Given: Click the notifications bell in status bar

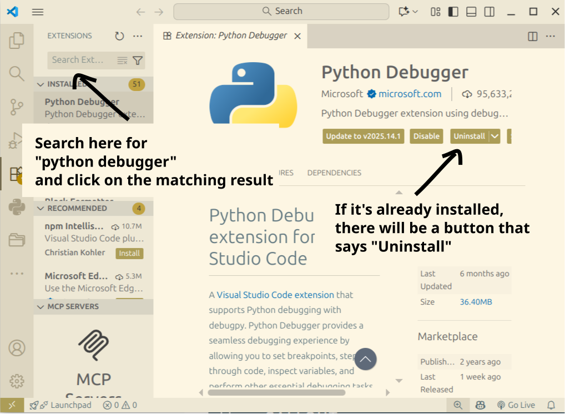Looking at the screenshot, I should (x=551, y=406).
